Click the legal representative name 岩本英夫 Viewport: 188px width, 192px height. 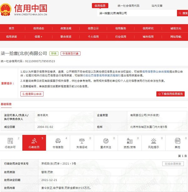click(x=43, y=115)
